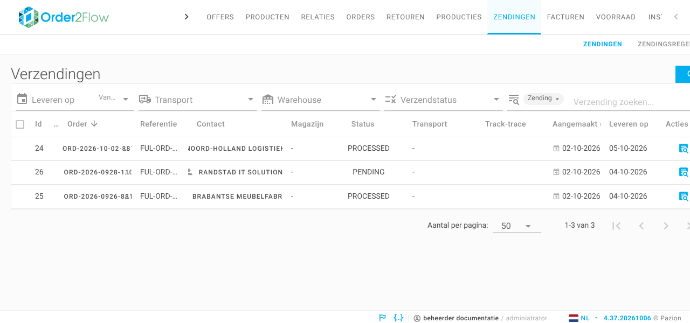Open the curly braces developer icon
The image size is (690, 323).
[x=398, y=318]
